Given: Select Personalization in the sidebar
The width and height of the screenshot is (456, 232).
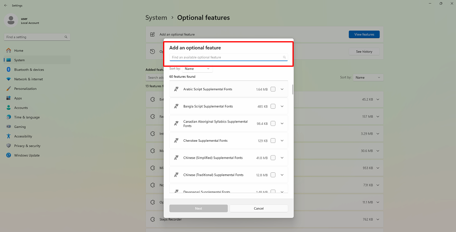Looking at the screenshot, I should point(37,88).
